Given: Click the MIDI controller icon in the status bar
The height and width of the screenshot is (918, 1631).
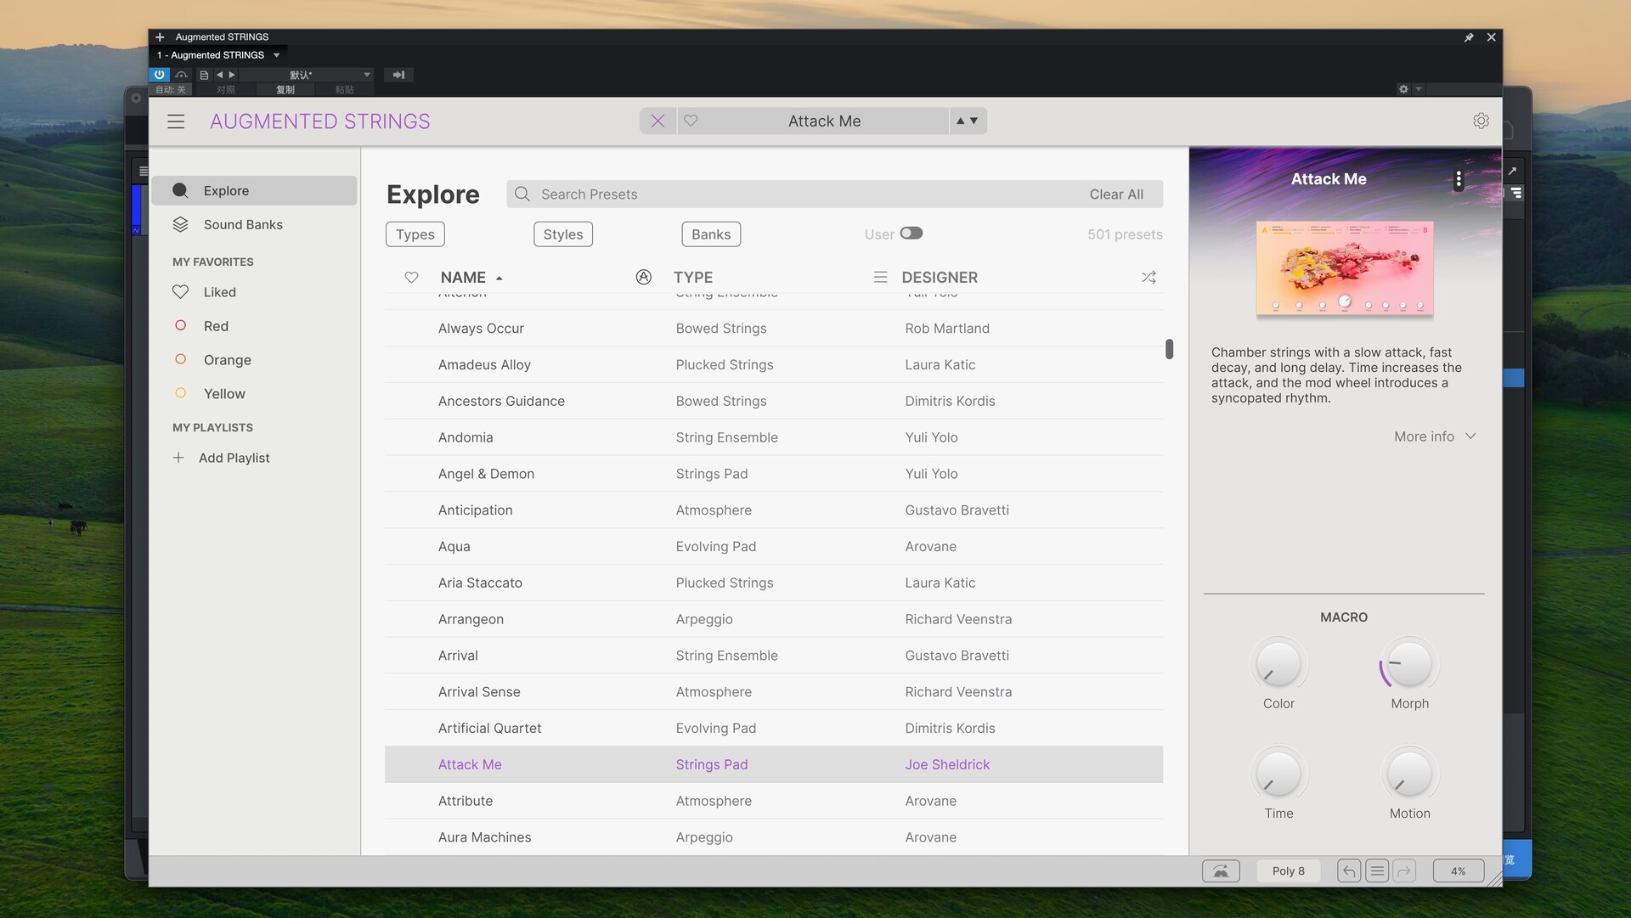Looking at the screenshot, I should click(x=1221, y=871).
